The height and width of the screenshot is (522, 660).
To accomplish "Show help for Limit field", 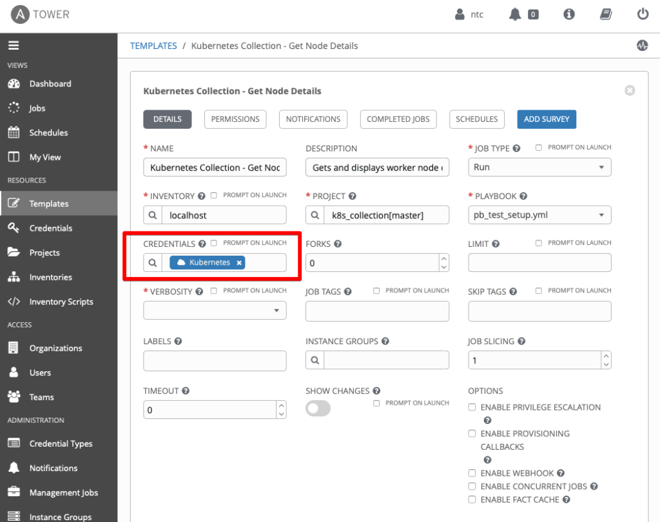I will pyautogui.click(x=496, y=244).
